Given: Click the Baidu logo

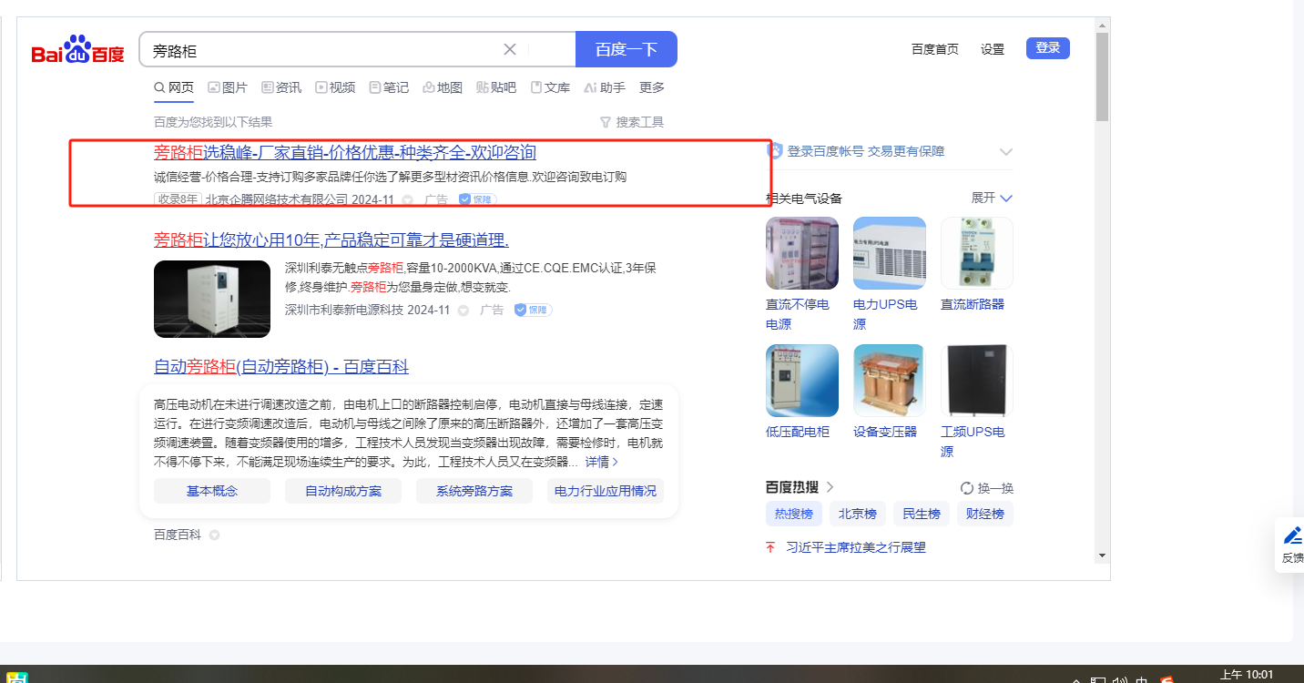Looking at the screenshot, I should pos(78,50).
